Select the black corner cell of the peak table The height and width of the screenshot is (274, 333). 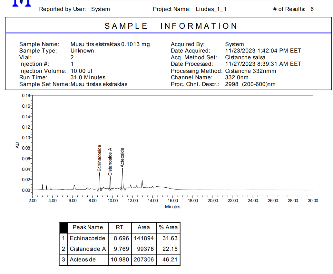(x=64, y=228)
